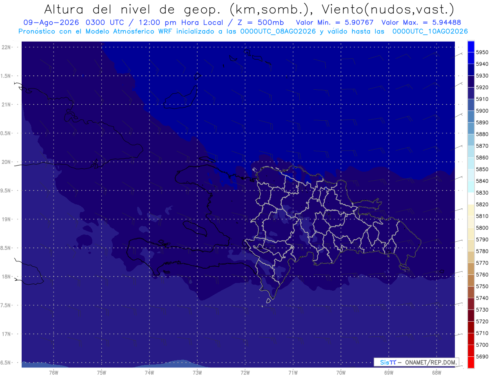The width and height of the screenshot is (490, 378).
Task: Click the color bar value "5860"
Action: pos(482,157)
